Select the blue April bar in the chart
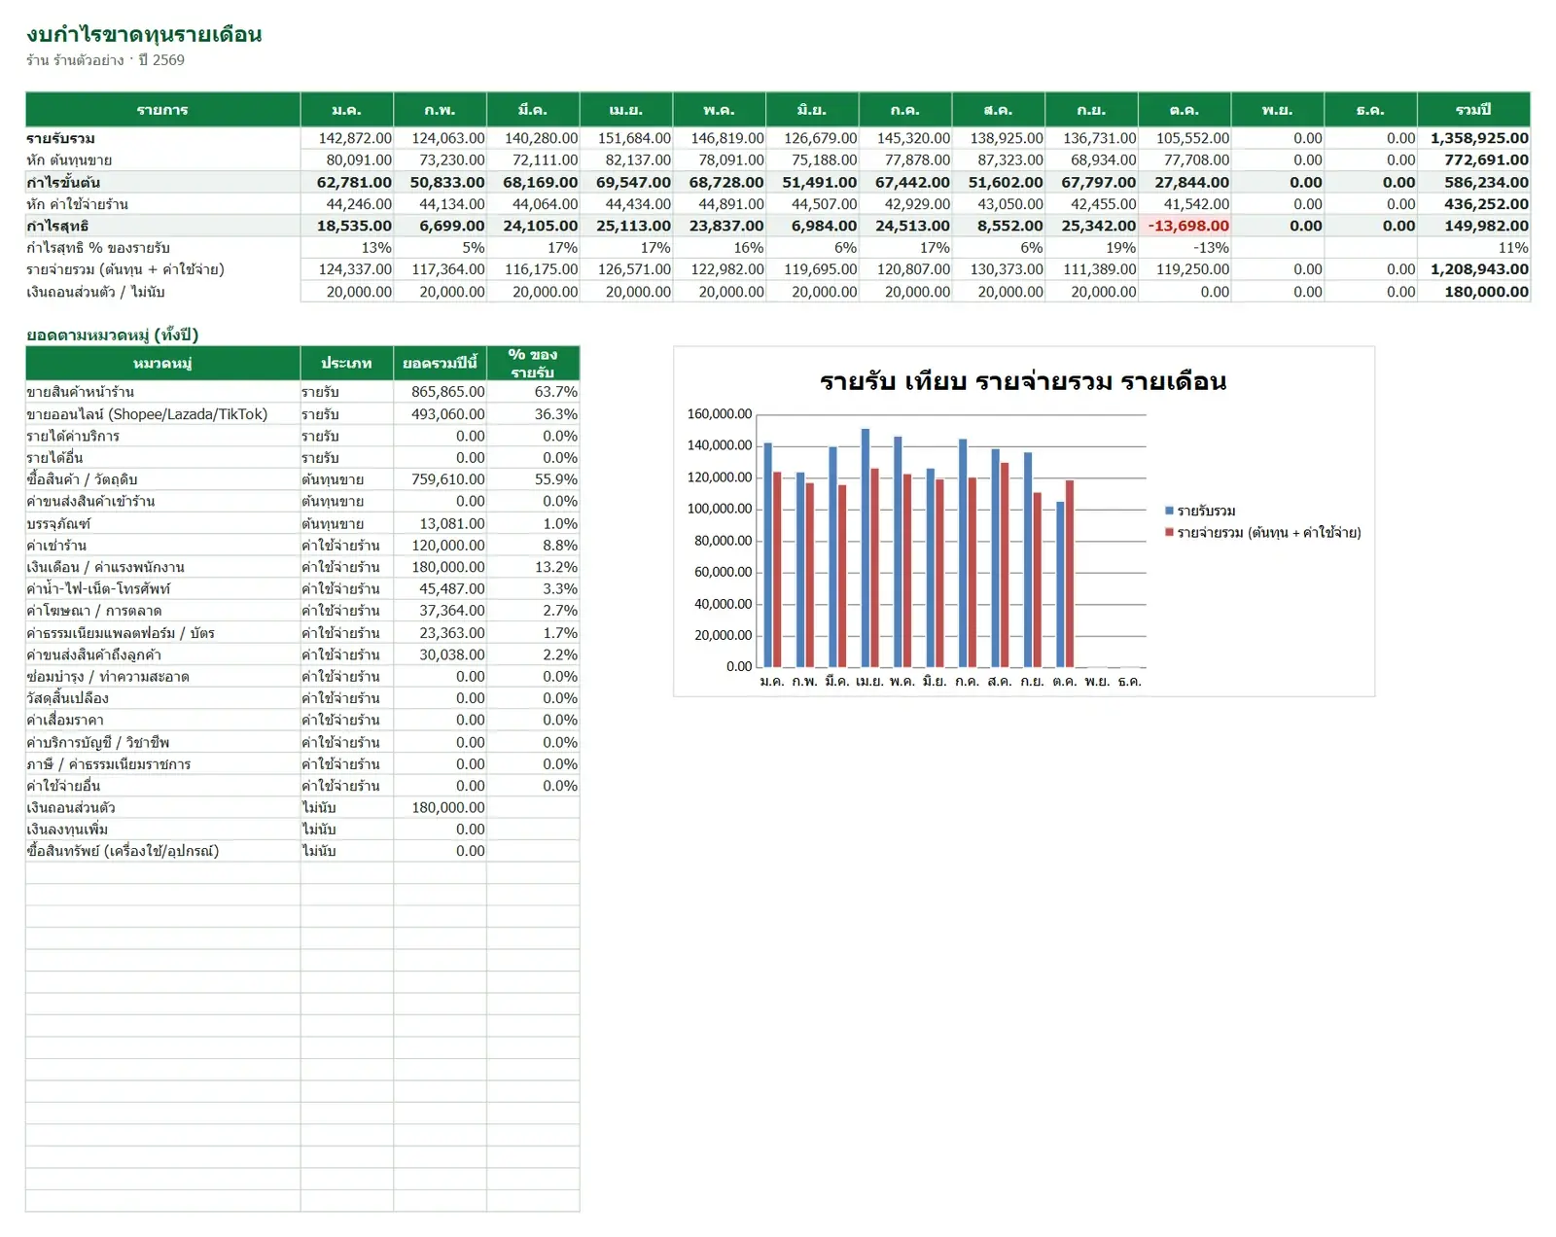Image resolution: width=1556 pixels, height=1237 pixels. pyautogui.click(x=866, y=548)
